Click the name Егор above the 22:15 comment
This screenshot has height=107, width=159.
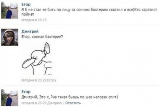tap(26, 4)
